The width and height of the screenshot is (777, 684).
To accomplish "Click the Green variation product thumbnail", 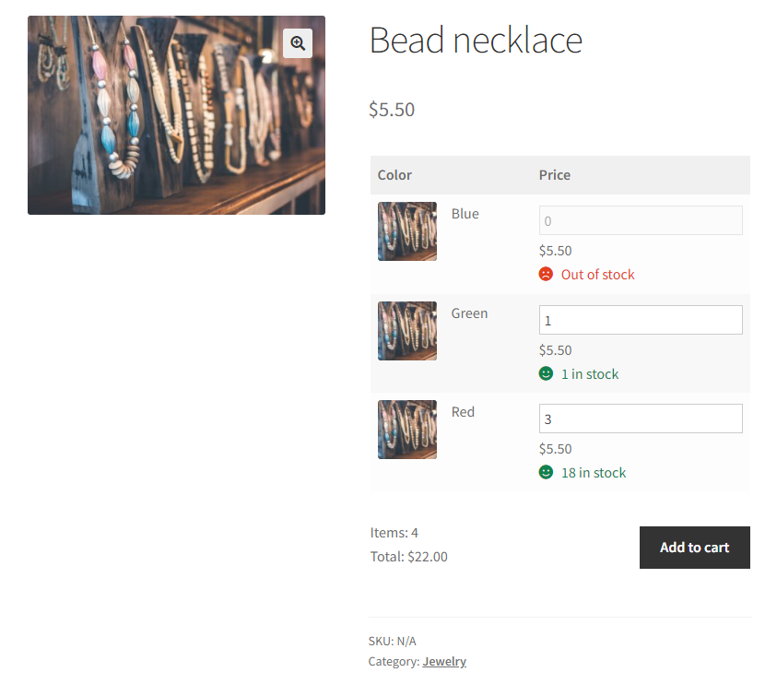I will click(x=406, y=330).
